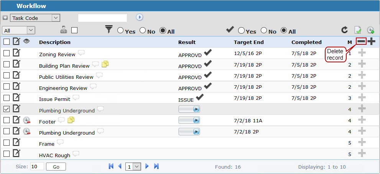Click the Delete record minus icon
380x174 pixels.
tap(361, 42)
